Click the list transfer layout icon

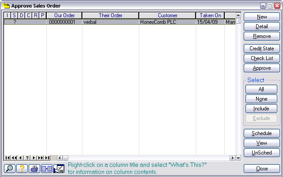coord(47,169)
